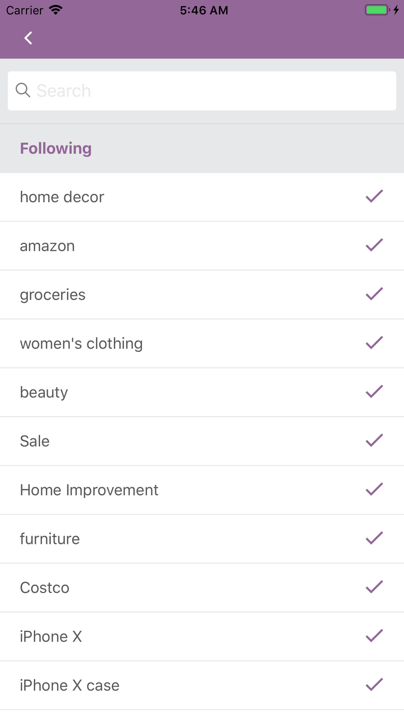Deselect the Sale checkmark
This screenshot has width=404, height=719.
[374, 440]
